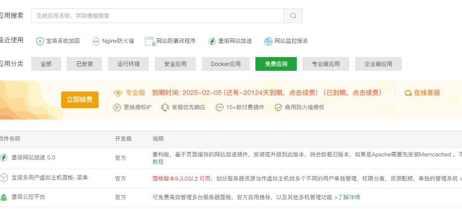Click the 宝塔系统加固 shield icon
The width and height of the screenshot is (462, 209).
click(x=40, y=41)
